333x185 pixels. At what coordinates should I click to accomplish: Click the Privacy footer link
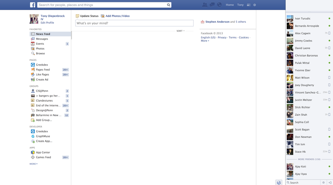tap(222, 38)
